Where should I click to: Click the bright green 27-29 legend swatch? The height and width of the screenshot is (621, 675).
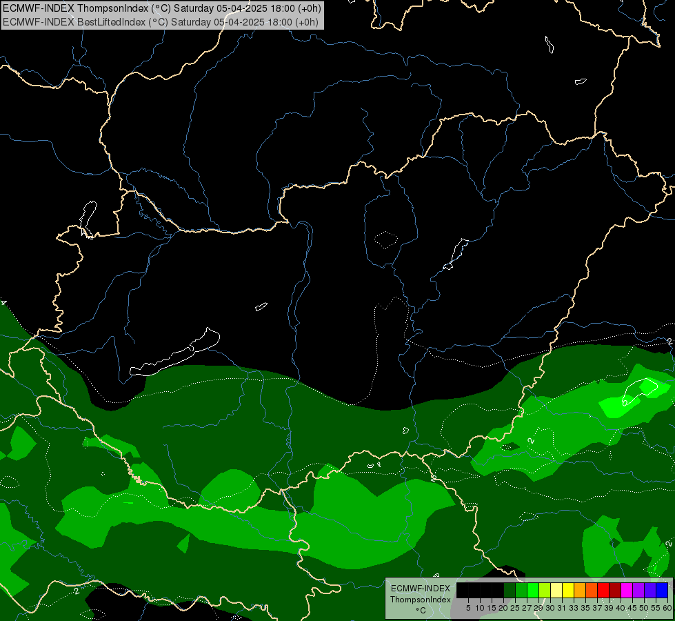[533, 590]
